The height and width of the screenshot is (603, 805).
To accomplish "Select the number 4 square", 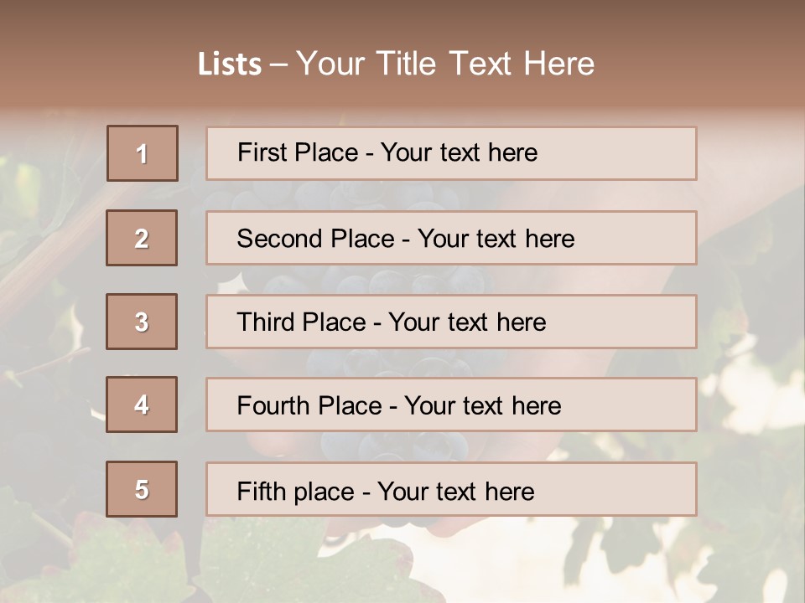I will tap(142, 405).
